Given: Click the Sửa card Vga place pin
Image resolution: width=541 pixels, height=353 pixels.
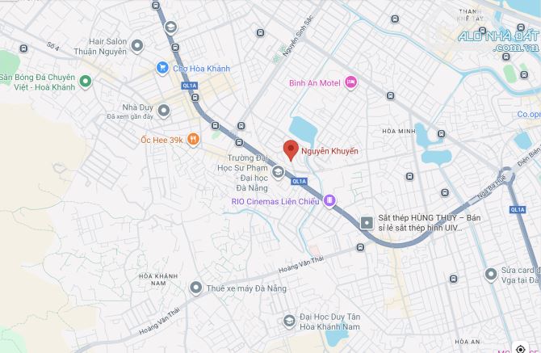Looking at the screenshot, I should (x=491, y=275).
